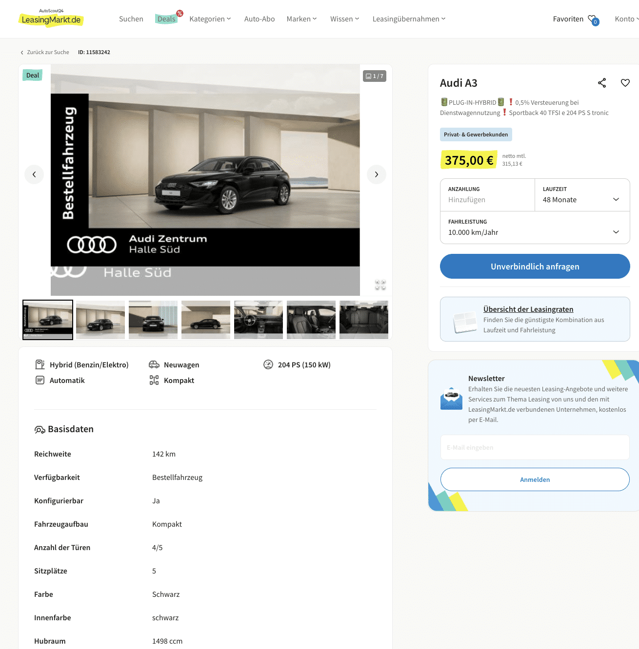This screenshot has height=649, width=639.
Task: Click the Deal label on photo
Action: [33, 75]
